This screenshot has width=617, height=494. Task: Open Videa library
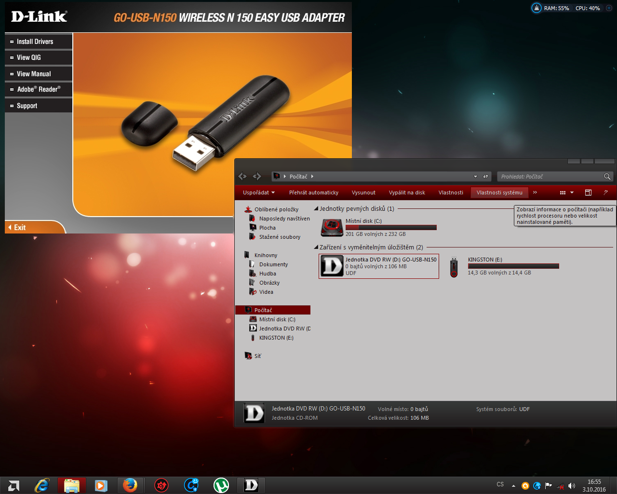(266, 292)
